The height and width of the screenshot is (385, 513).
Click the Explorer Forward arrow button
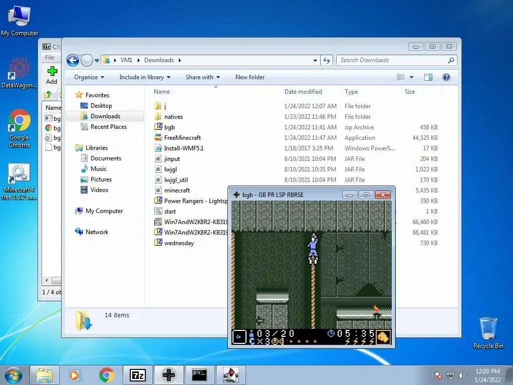coord(87,60)
